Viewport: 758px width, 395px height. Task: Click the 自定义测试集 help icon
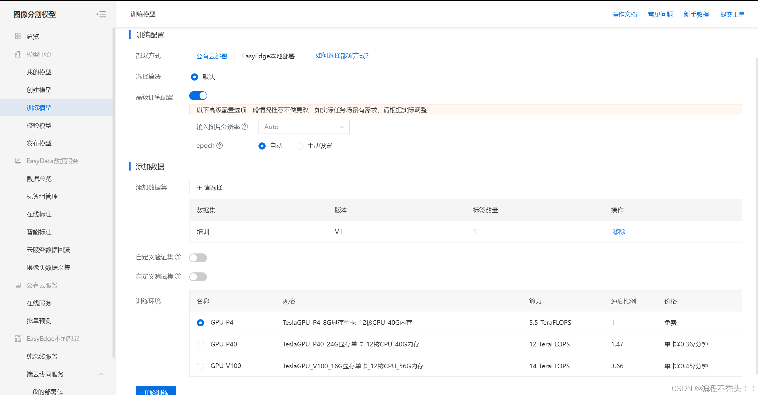178,276
